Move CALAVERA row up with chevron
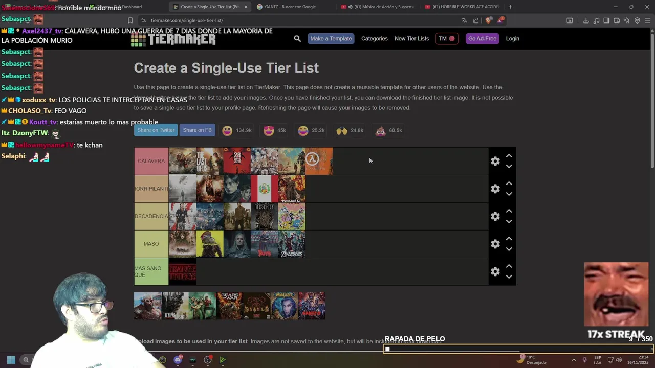The height and width of the screenshot is (368, 655). (x=509, y=156)
